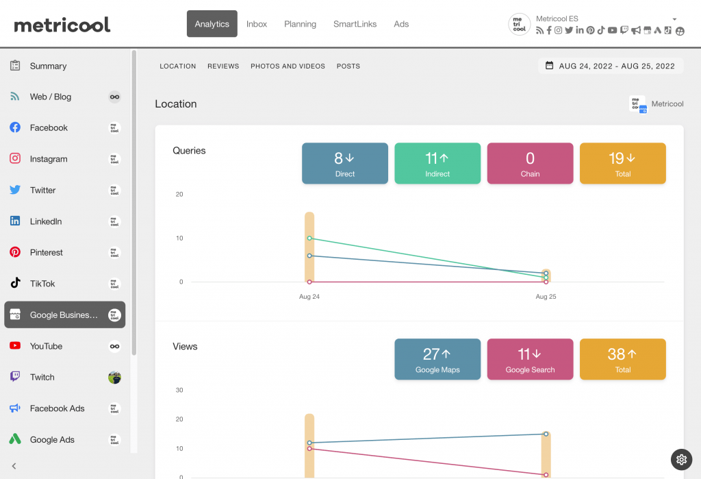Open Summary in the sidebar

pos(65,66)
